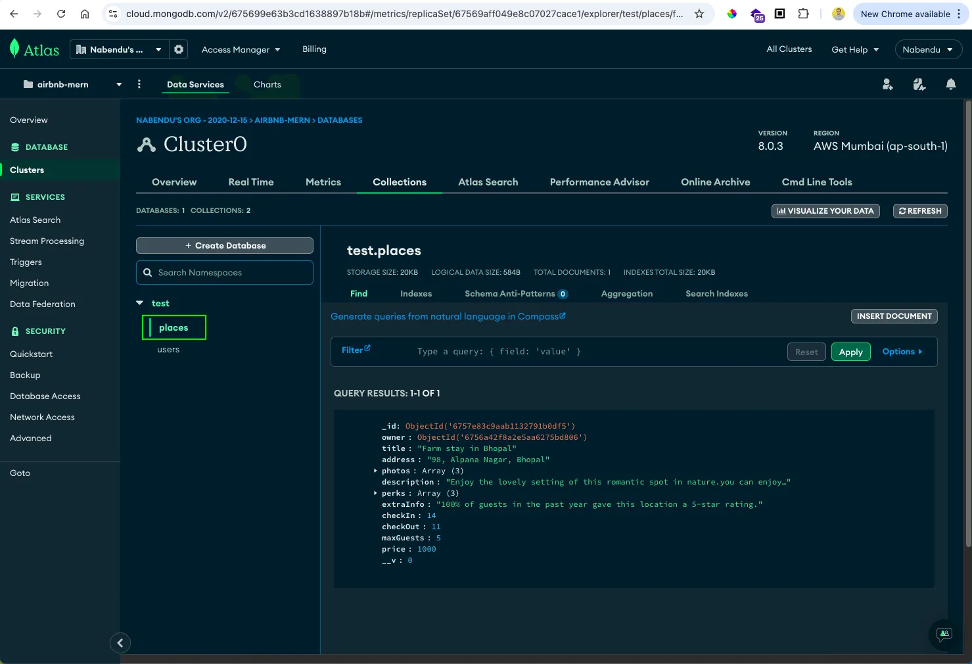Open Get Help dropdown
This screenshot has width=972, height=664.
tap(855, 49)
